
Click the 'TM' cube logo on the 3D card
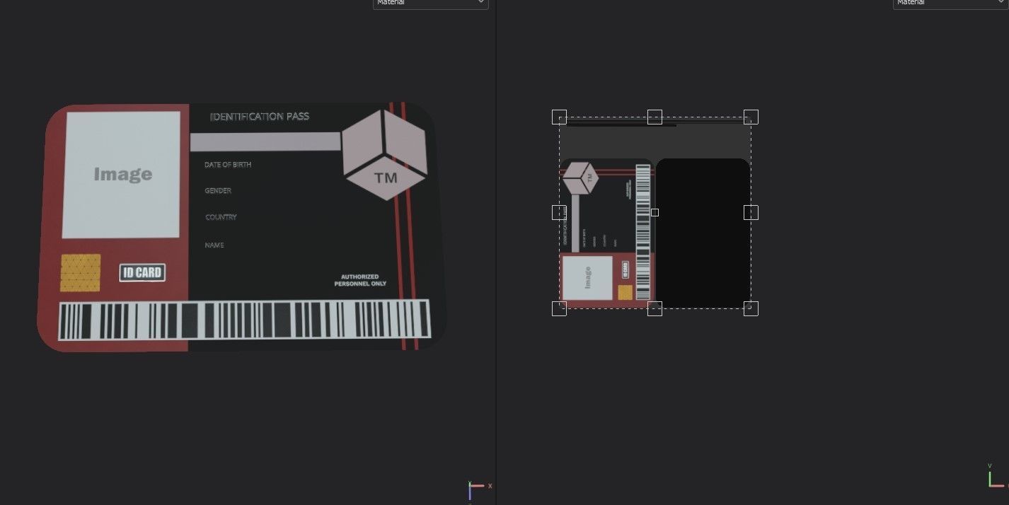pyautogui.click(x=384, y=154)
